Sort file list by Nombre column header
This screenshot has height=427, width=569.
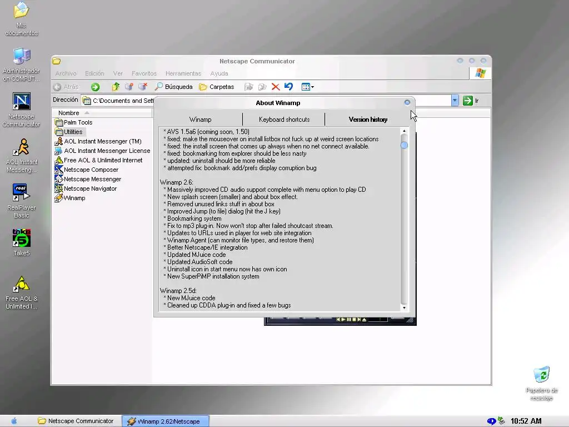(x=102, y=113)
